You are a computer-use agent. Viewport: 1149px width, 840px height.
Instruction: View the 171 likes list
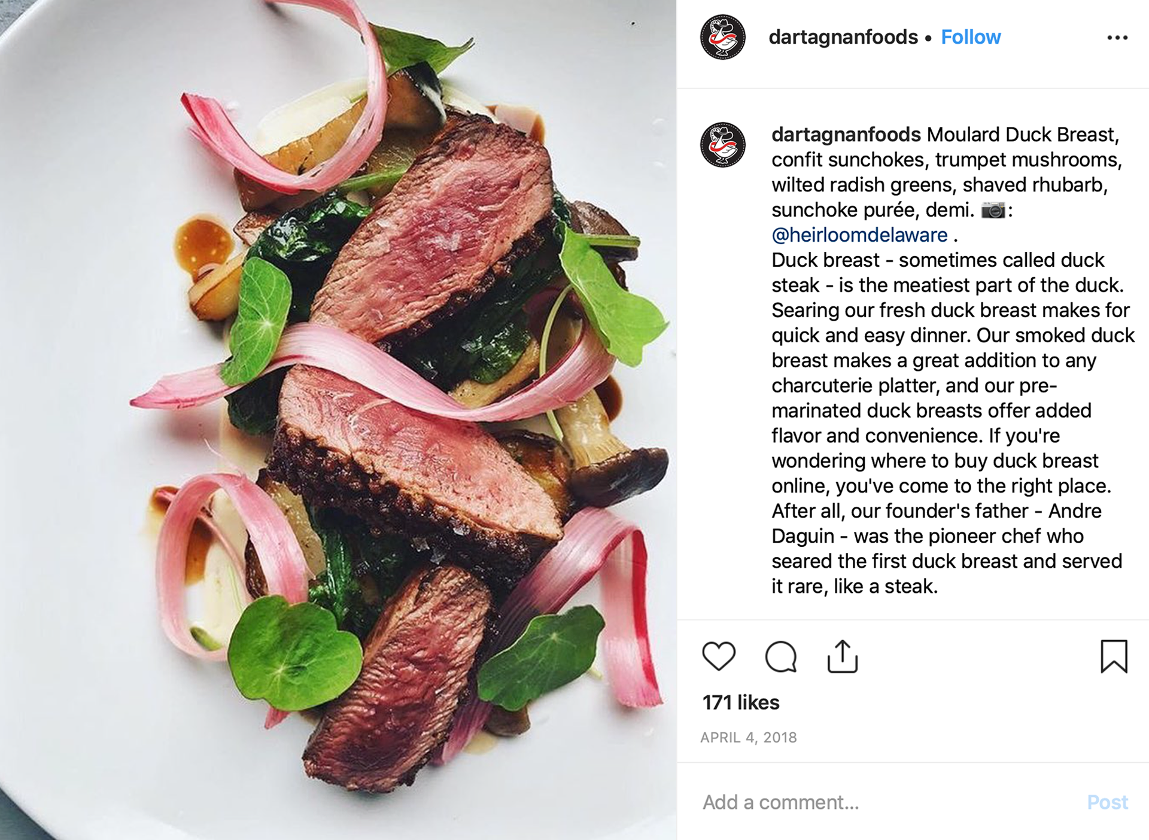point(741,702)
